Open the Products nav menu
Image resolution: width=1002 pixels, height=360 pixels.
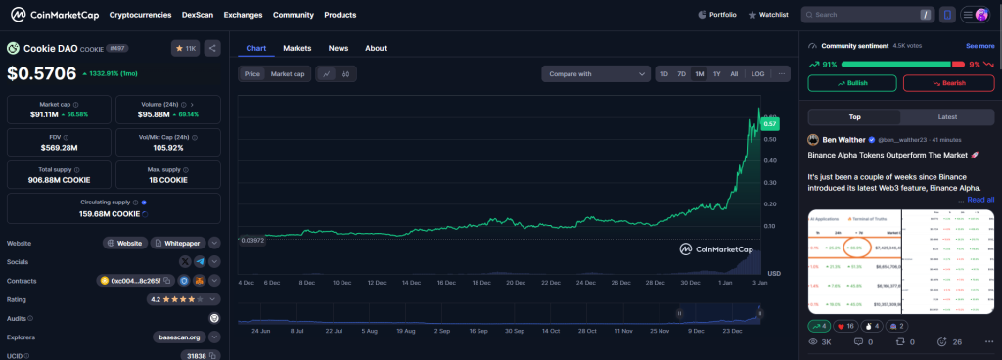340,14
